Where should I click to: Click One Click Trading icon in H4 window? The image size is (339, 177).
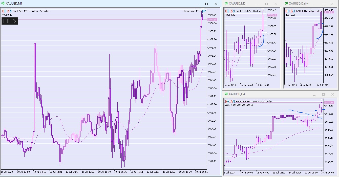click(227, 102)
